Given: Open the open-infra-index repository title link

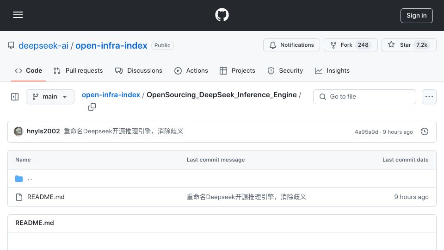Looking at the screenshot, I should [x=111, y=45].
